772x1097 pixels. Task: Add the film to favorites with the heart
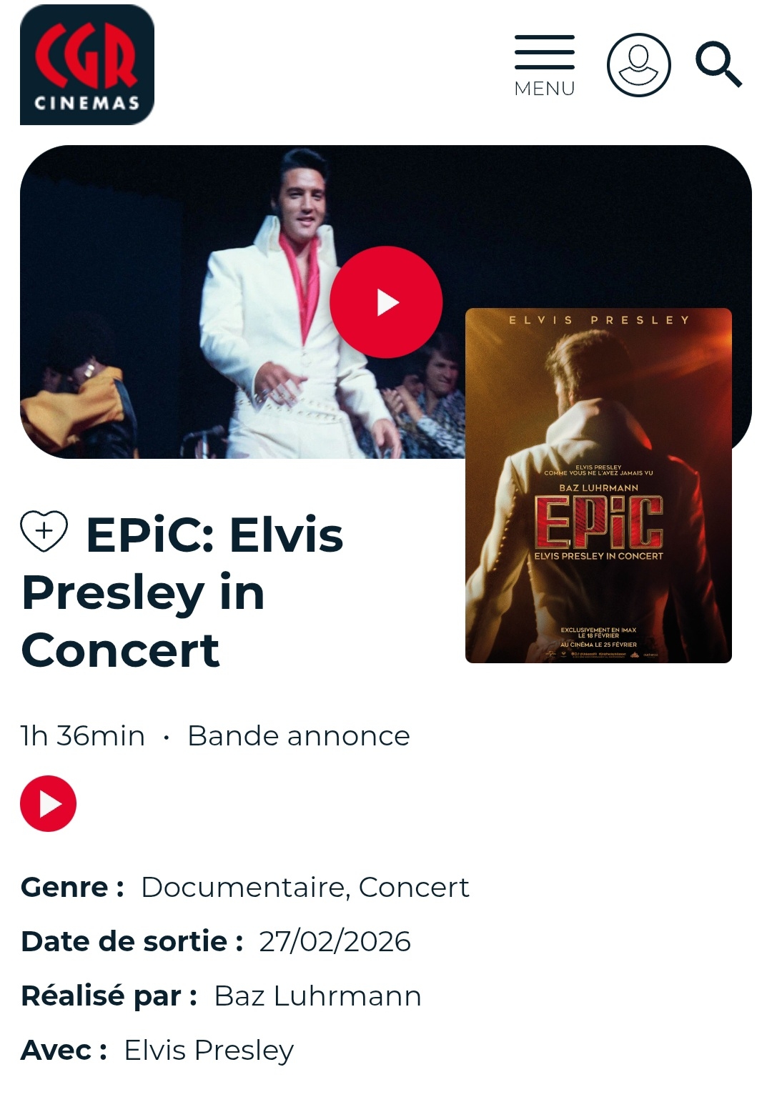coord(44,531)
